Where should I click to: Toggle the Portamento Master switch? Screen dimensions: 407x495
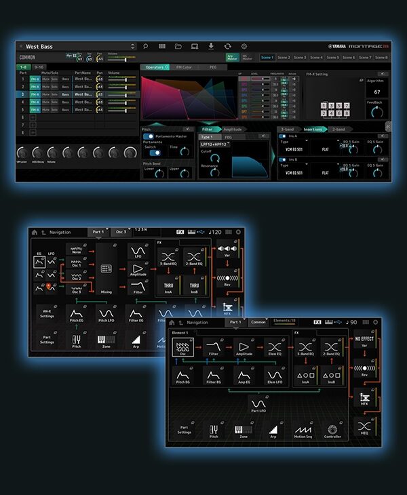[149, 136]
